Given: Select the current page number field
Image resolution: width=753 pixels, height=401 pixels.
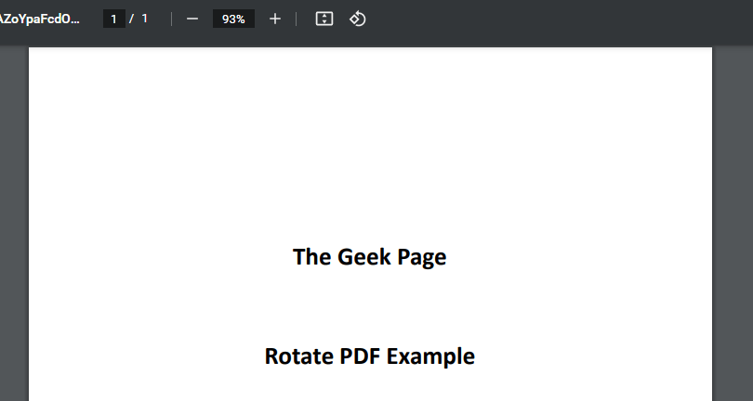Looking at the screenshot, I should 113,19.
